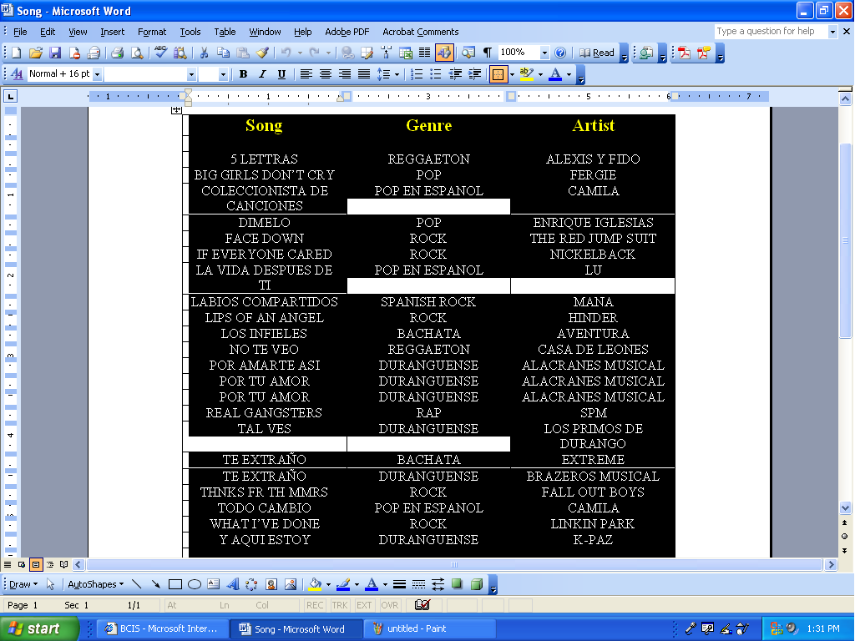Expand the Font Color dropdown arrow in Formatting toolbar
855x641 pixels.
tap(569, 74)
